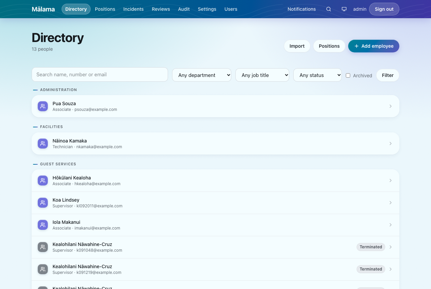Open Positions in the top navigation
This screenshot has width=431, height=289.
click(x=105, y=9)
